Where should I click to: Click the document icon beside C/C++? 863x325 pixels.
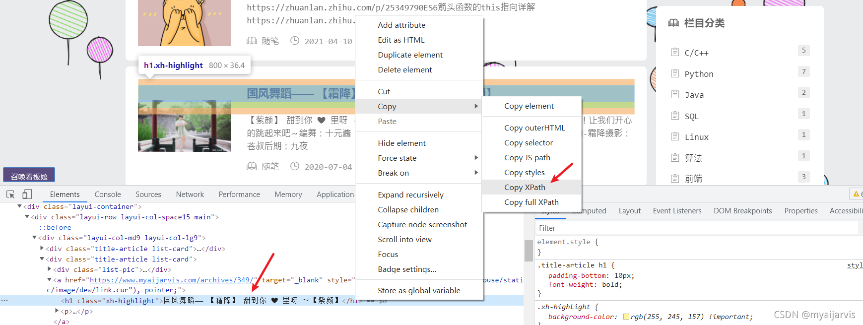tap(675, 52)
